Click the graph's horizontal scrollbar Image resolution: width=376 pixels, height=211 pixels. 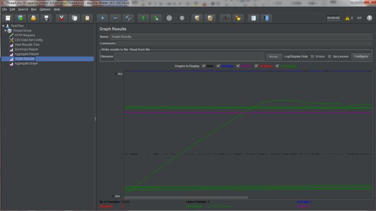coord(186,198)
